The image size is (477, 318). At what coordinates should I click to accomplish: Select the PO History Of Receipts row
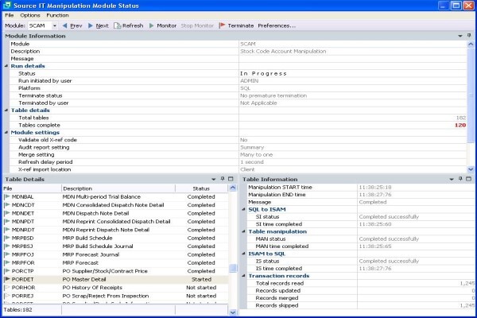[x=115, y=287]
